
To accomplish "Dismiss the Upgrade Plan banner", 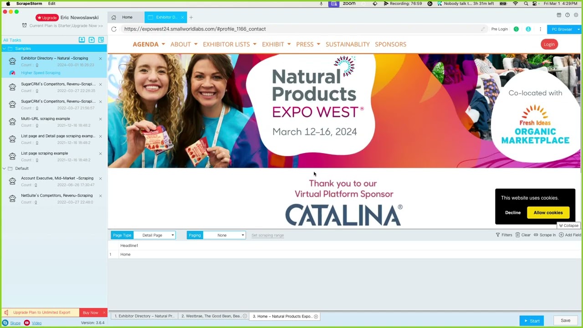I will 104,313.
